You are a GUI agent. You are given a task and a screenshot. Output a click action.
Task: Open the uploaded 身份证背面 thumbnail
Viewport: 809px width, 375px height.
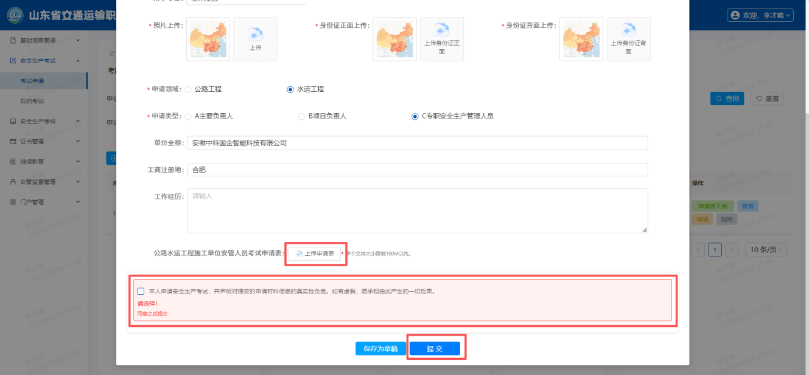click(x=581, y=39)
